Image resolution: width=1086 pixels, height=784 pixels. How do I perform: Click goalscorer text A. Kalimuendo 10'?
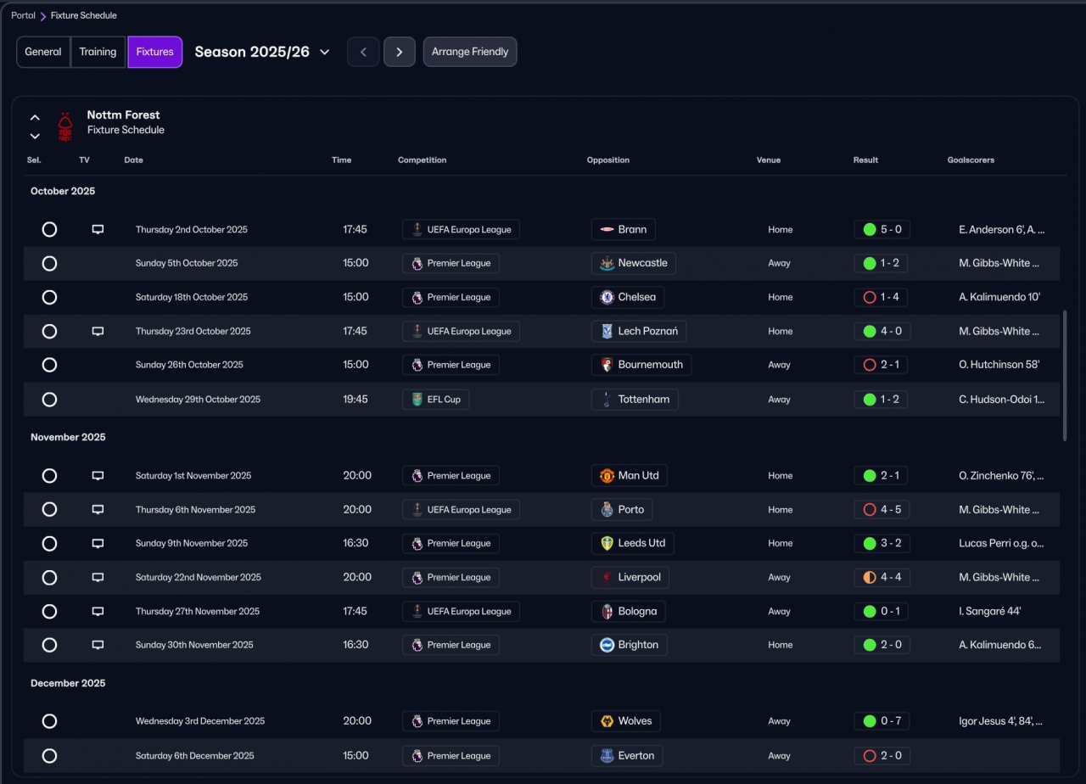(x=999, y=297)
